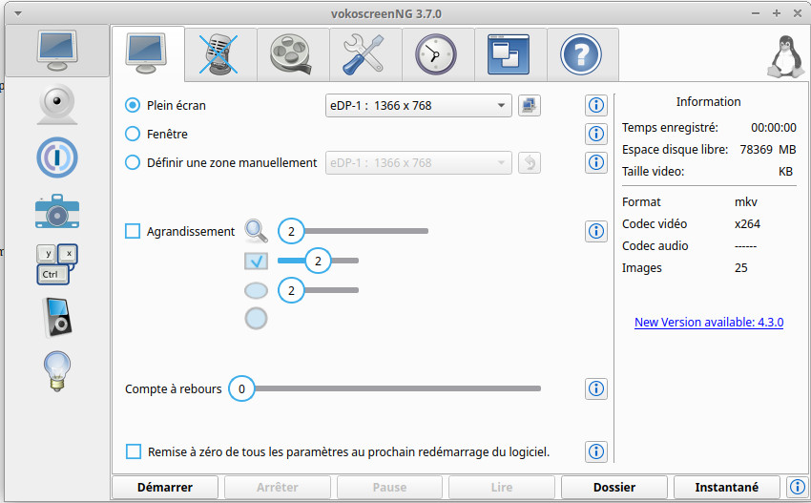The image size is (811, 503).
Task: Click the refresh screens icon beside dropdown
Action: point(530,105)
